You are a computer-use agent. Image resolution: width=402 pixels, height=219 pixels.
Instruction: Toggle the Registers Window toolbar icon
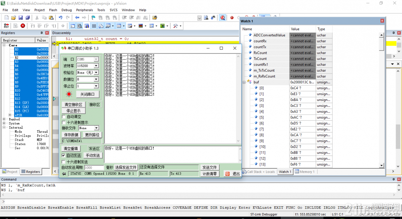[x=94, y=26]
